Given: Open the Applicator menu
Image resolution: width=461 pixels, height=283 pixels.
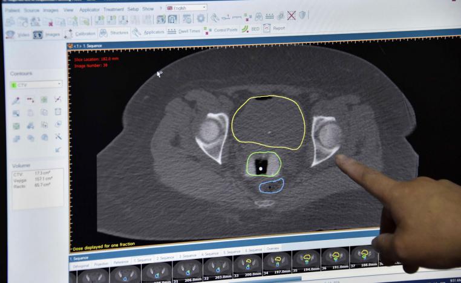Looking at the screenshot, I should (90, 10).
